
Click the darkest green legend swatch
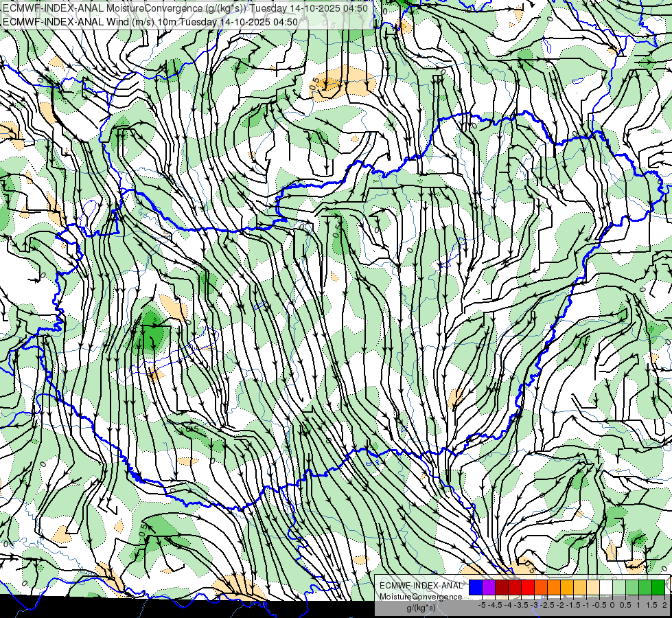658,587
